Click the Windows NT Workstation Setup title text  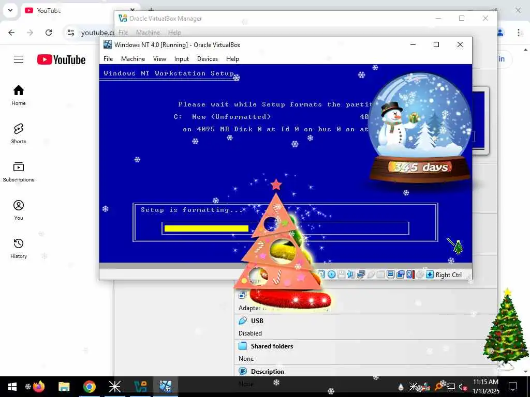[169, 73]
